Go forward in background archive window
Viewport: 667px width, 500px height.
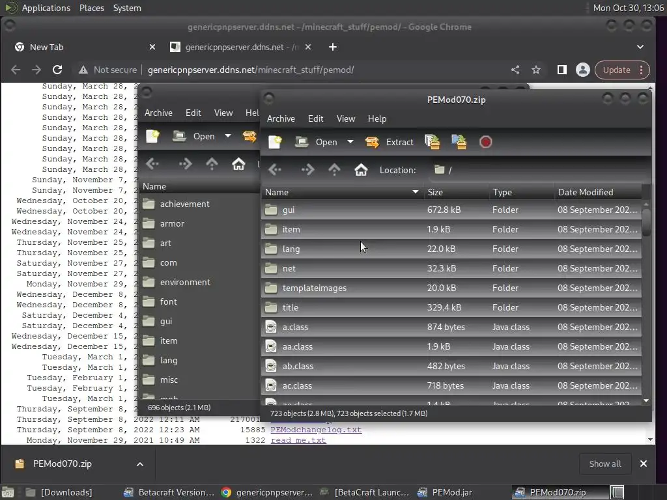[185, 164]
